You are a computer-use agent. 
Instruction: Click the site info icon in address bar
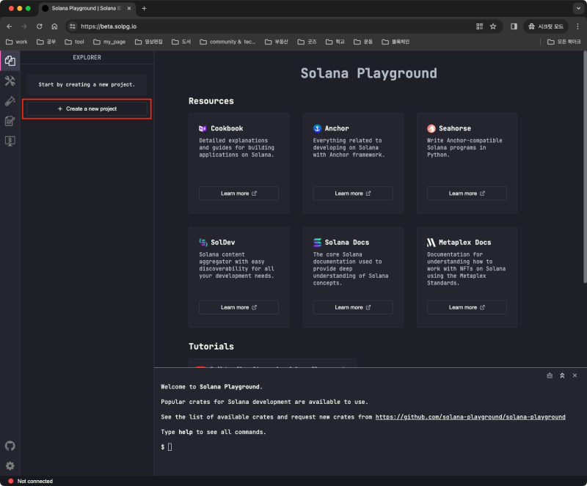(73, 26)
